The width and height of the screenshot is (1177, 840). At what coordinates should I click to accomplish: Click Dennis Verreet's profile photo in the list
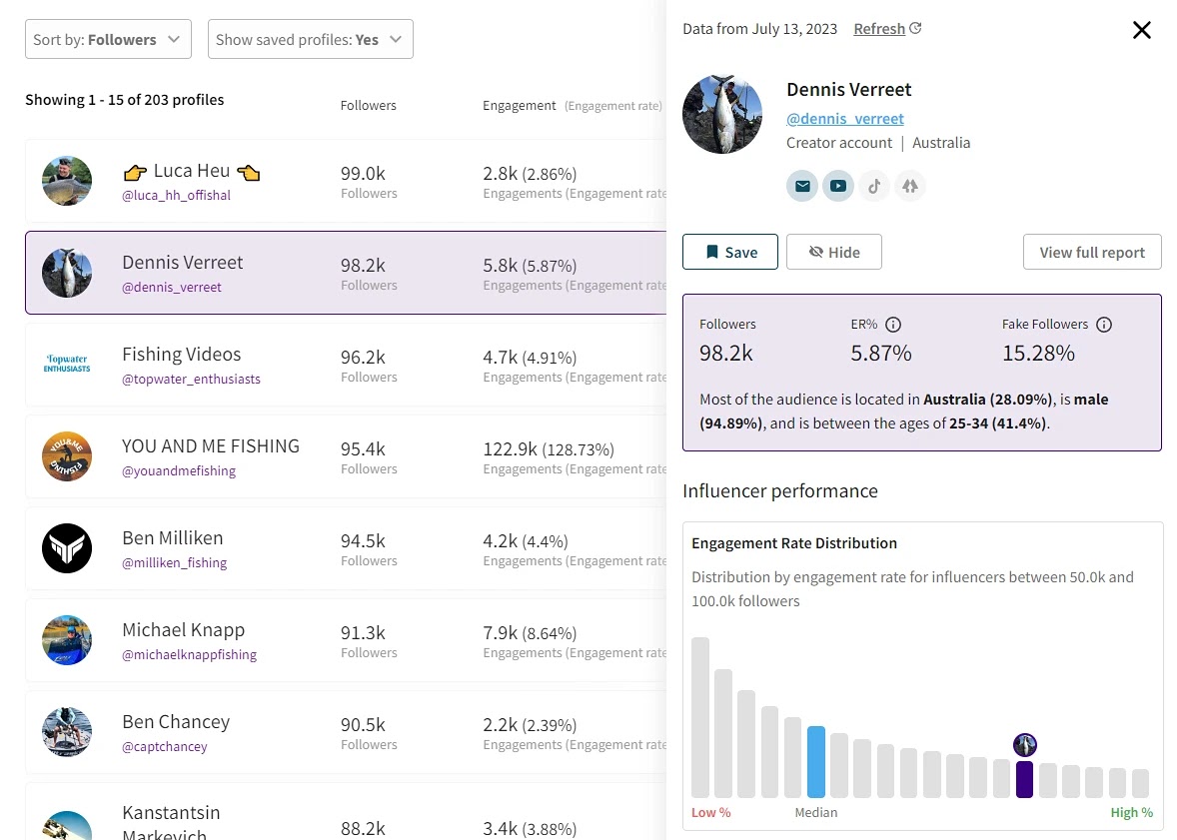(x=67, y=272)
